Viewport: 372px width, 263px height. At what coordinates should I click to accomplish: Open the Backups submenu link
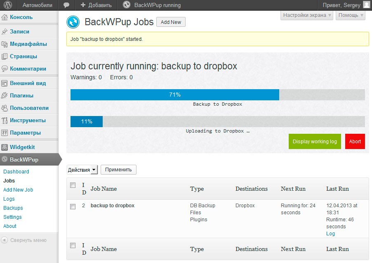(13, 208)
